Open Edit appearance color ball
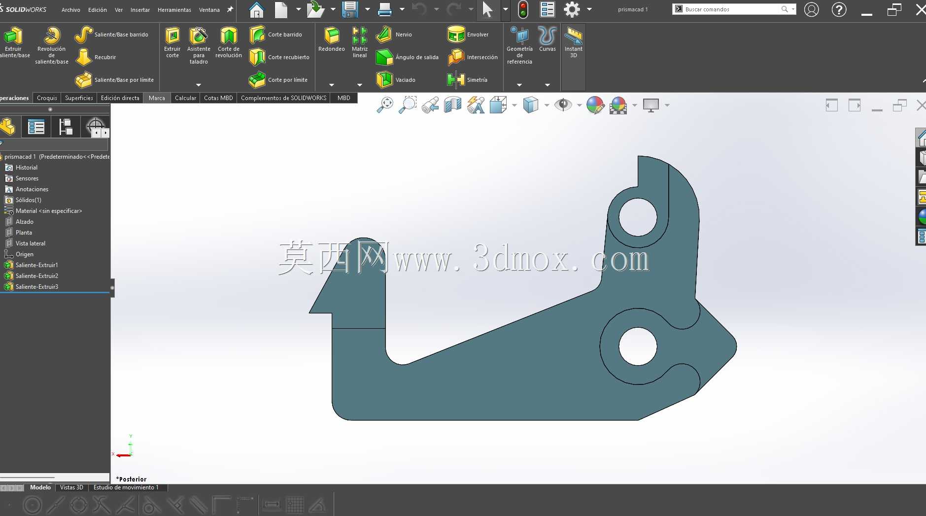The height and width of the screenshot is (516, 926). coord(595,105)
